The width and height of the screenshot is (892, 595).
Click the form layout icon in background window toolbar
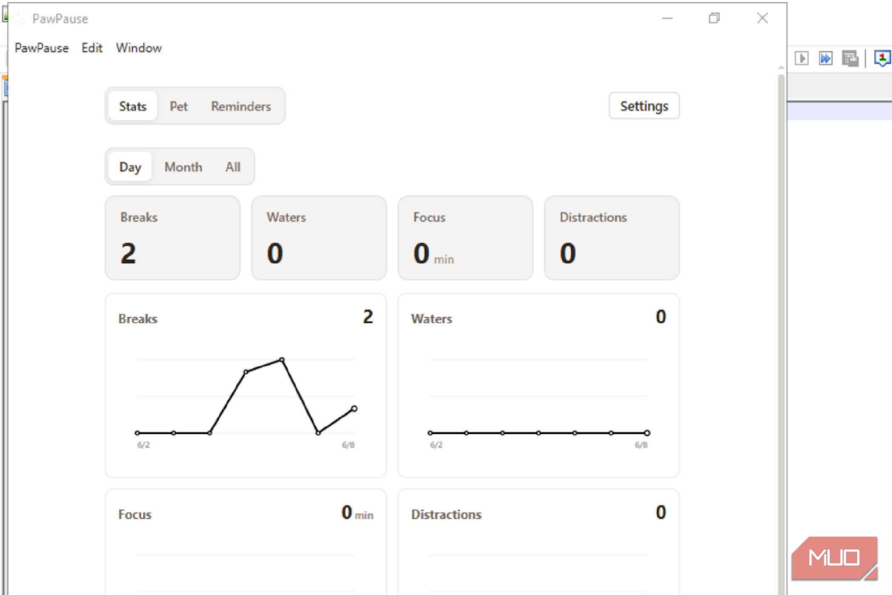[x=850, y=58]
